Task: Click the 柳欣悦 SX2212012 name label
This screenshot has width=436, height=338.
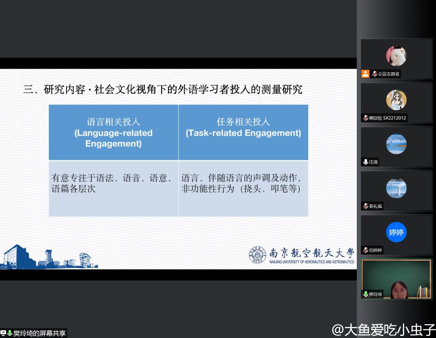Action: [388, 118]
